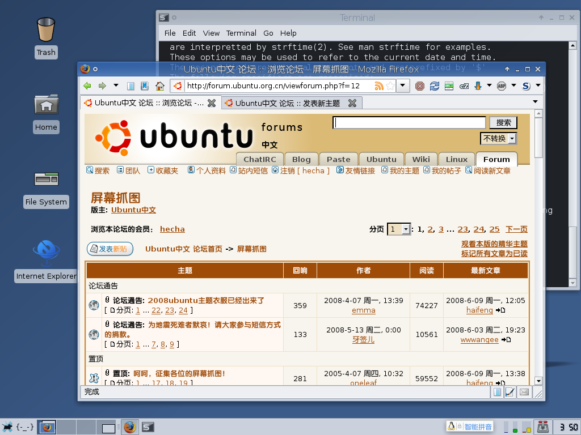This screenshot has height=435, width=581.
Task: Click the Adblock Plus ABP icon
Action: pos(502,86)
